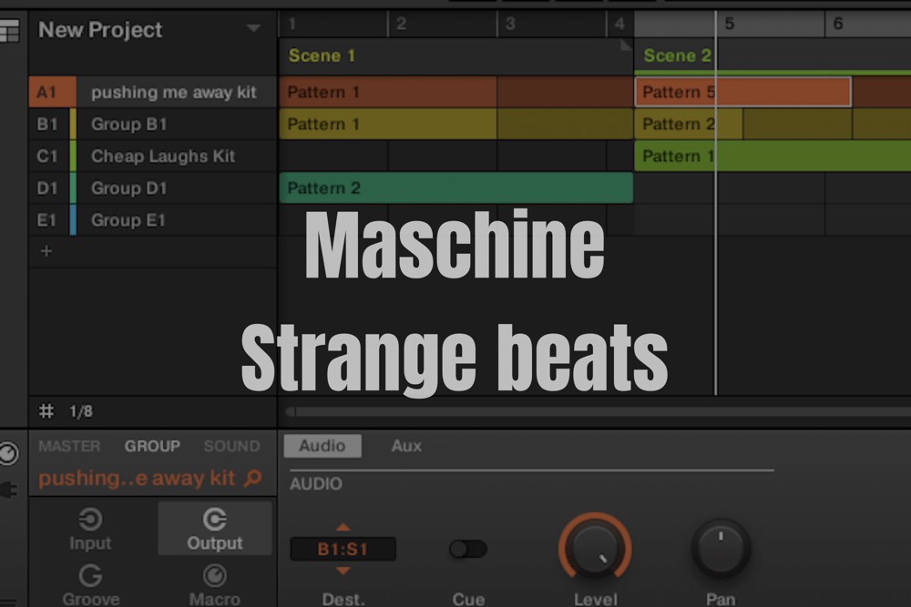This screenshot has height=607, width=911.
Task: Click the D1 group index label
Action: click(x=47, y=188)
